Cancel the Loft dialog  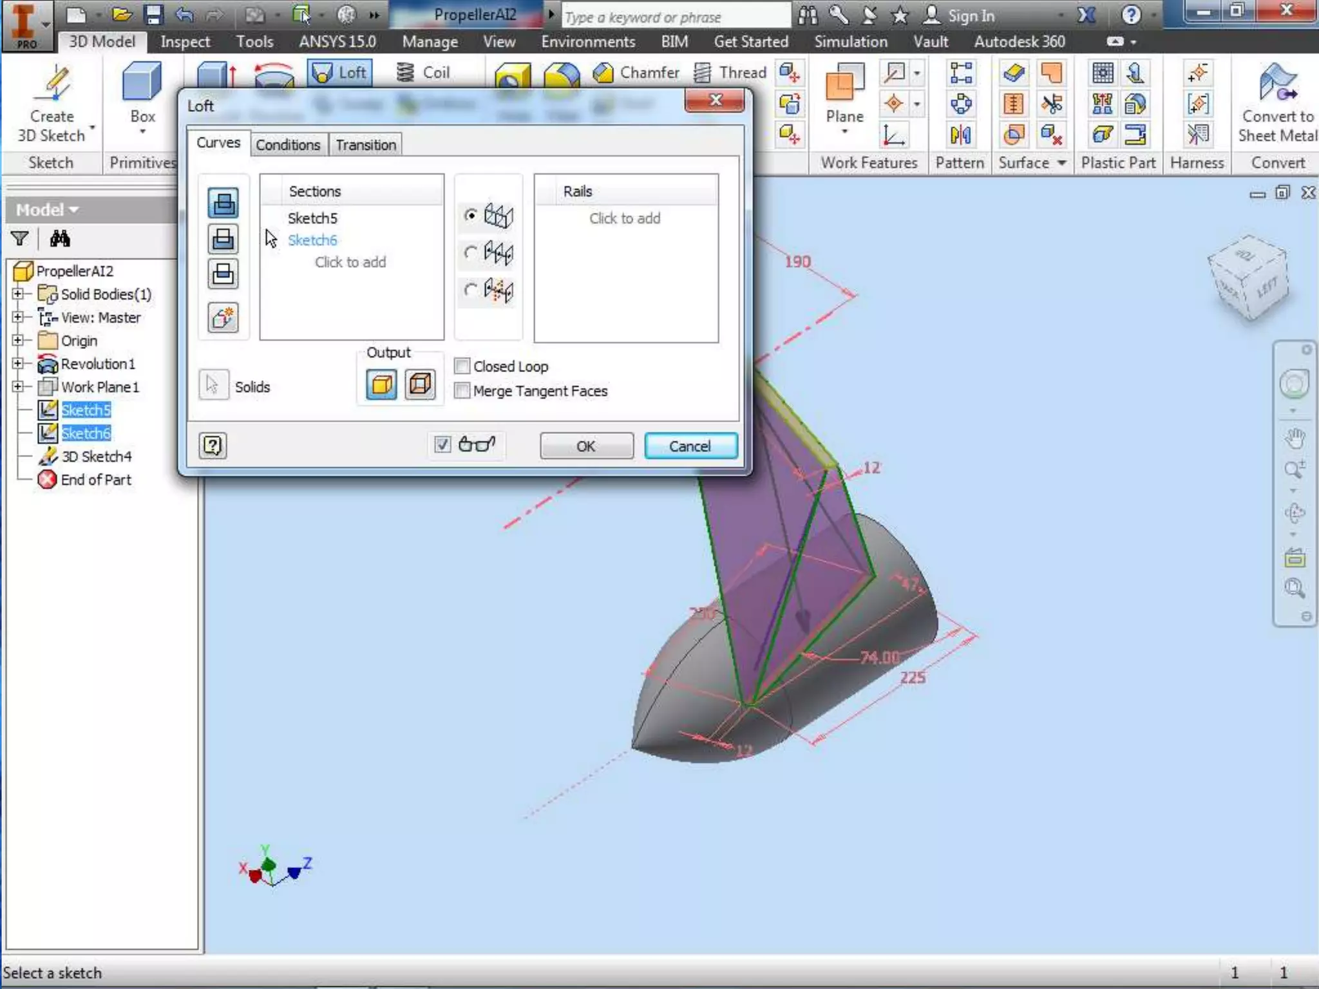point(690,446)
